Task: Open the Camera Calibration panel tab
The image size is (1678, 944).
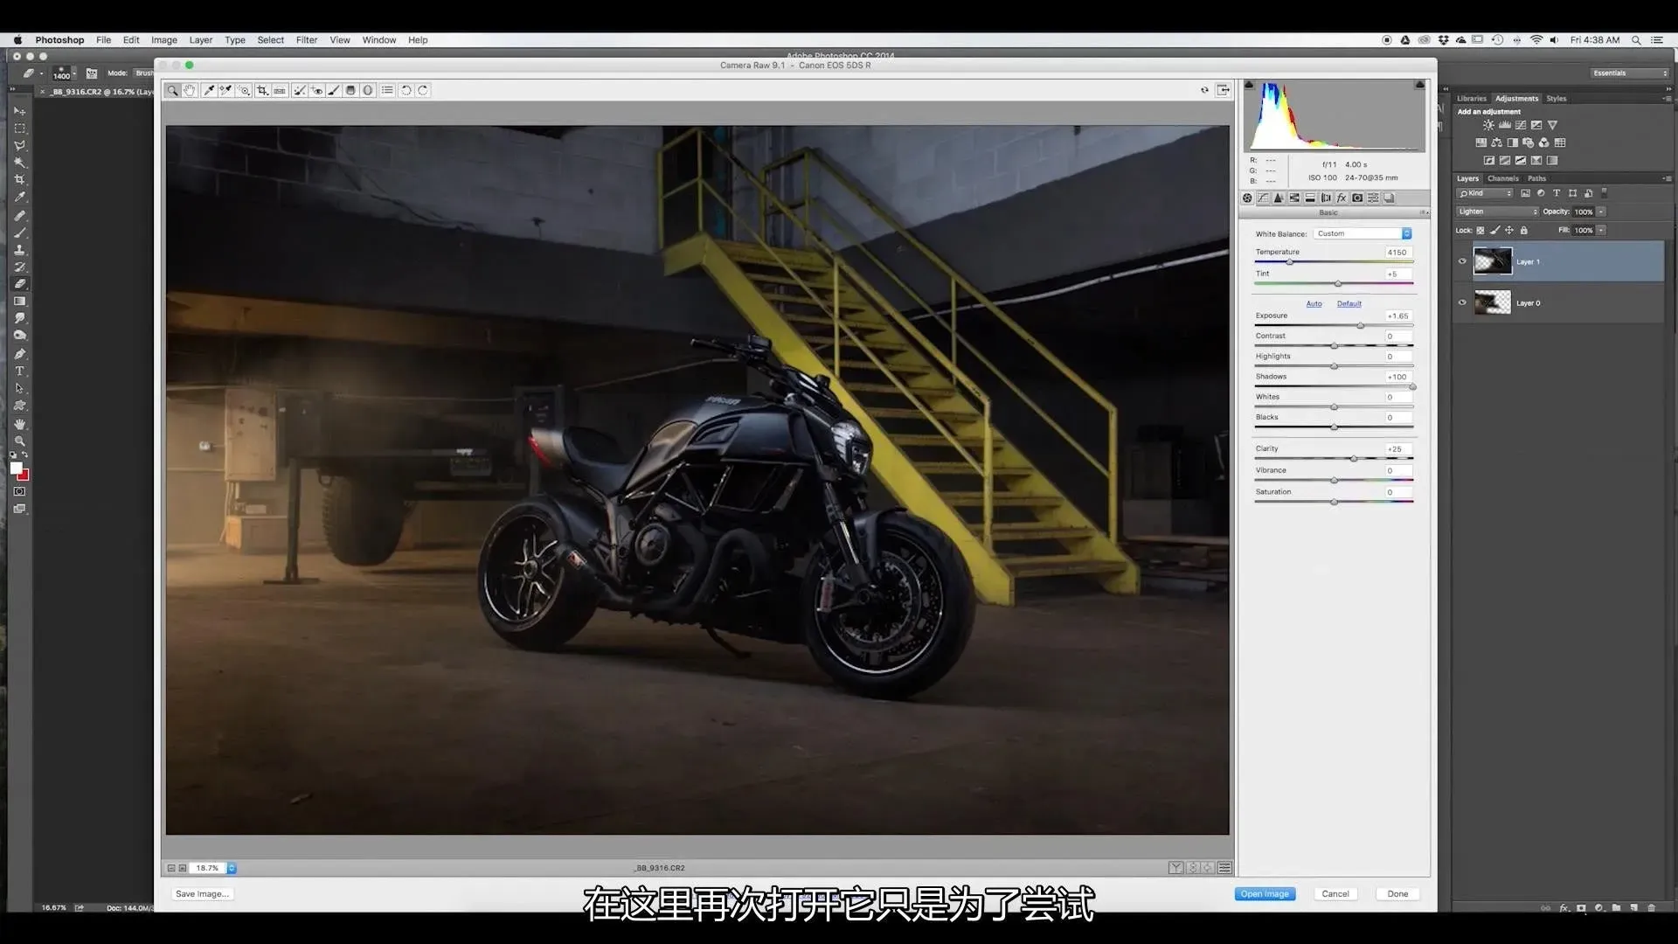Action: 1357,198
